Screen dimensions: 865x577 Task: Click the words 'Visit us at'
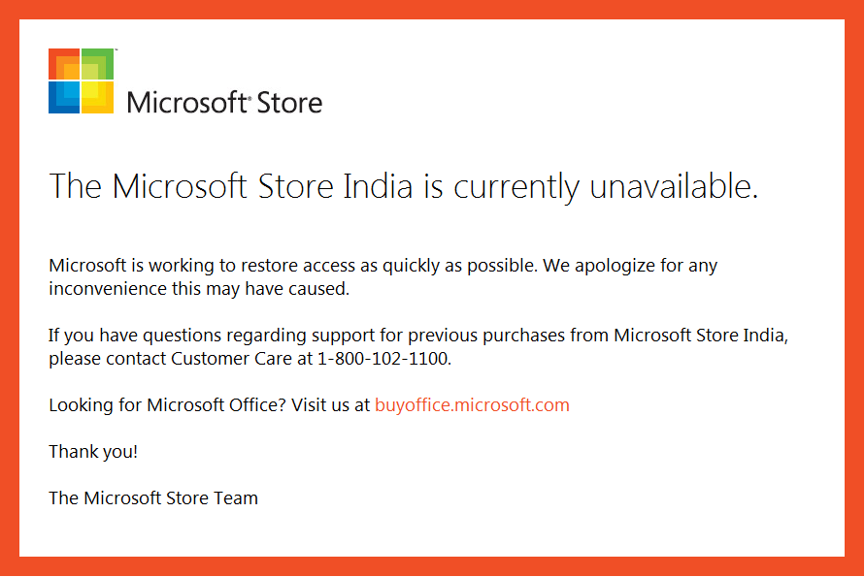click(330, 405)
